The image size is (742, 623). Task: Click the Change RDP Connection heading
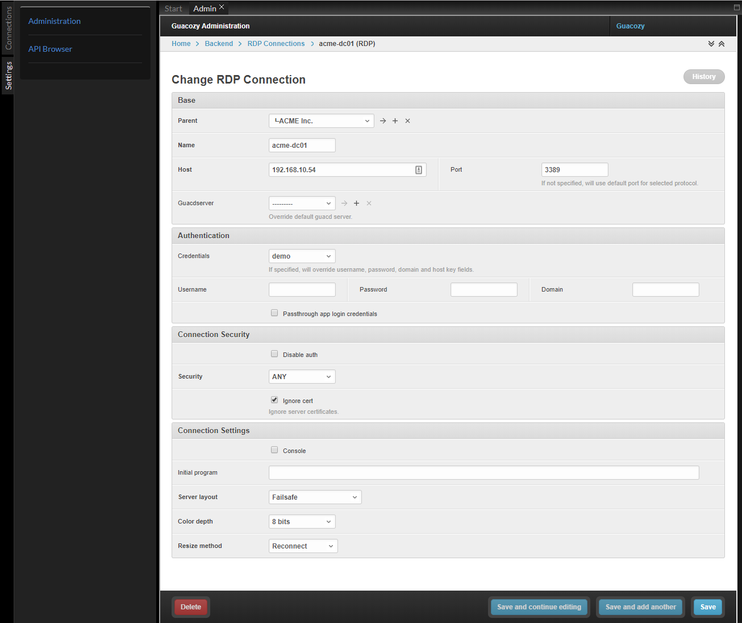click(239, 80)
